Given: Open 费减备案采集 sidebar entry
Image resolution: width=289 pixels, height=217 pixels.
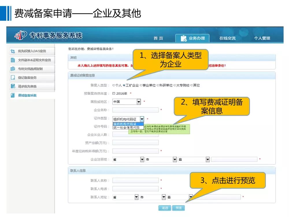Looking at the screenshot, I should pos(32,95).
